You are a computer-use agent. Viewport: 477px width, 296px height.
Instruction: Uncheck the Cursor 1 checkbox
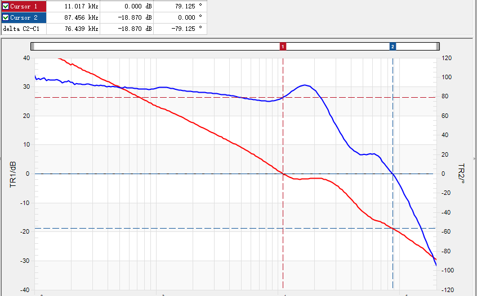[x=6, y=7]
